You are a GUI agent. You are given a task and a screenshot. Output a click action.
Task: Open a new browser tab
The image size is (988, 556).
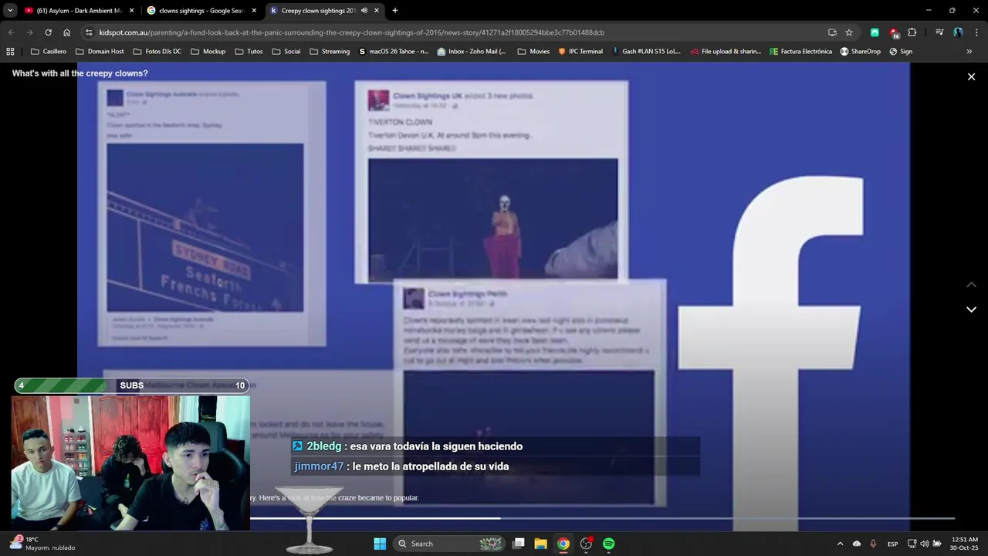coord(395,11)
